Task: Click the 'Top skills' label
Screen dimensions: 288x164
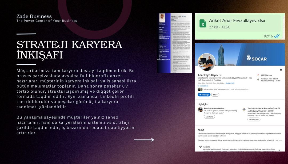Action: (206, 147)
